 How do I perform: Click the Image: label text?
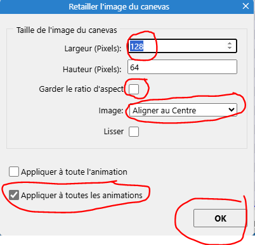coord(111,111)
